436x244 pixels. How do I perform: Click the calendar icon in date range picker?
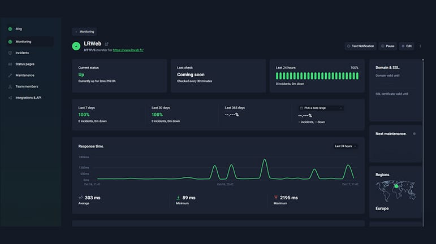pos(301,108)
